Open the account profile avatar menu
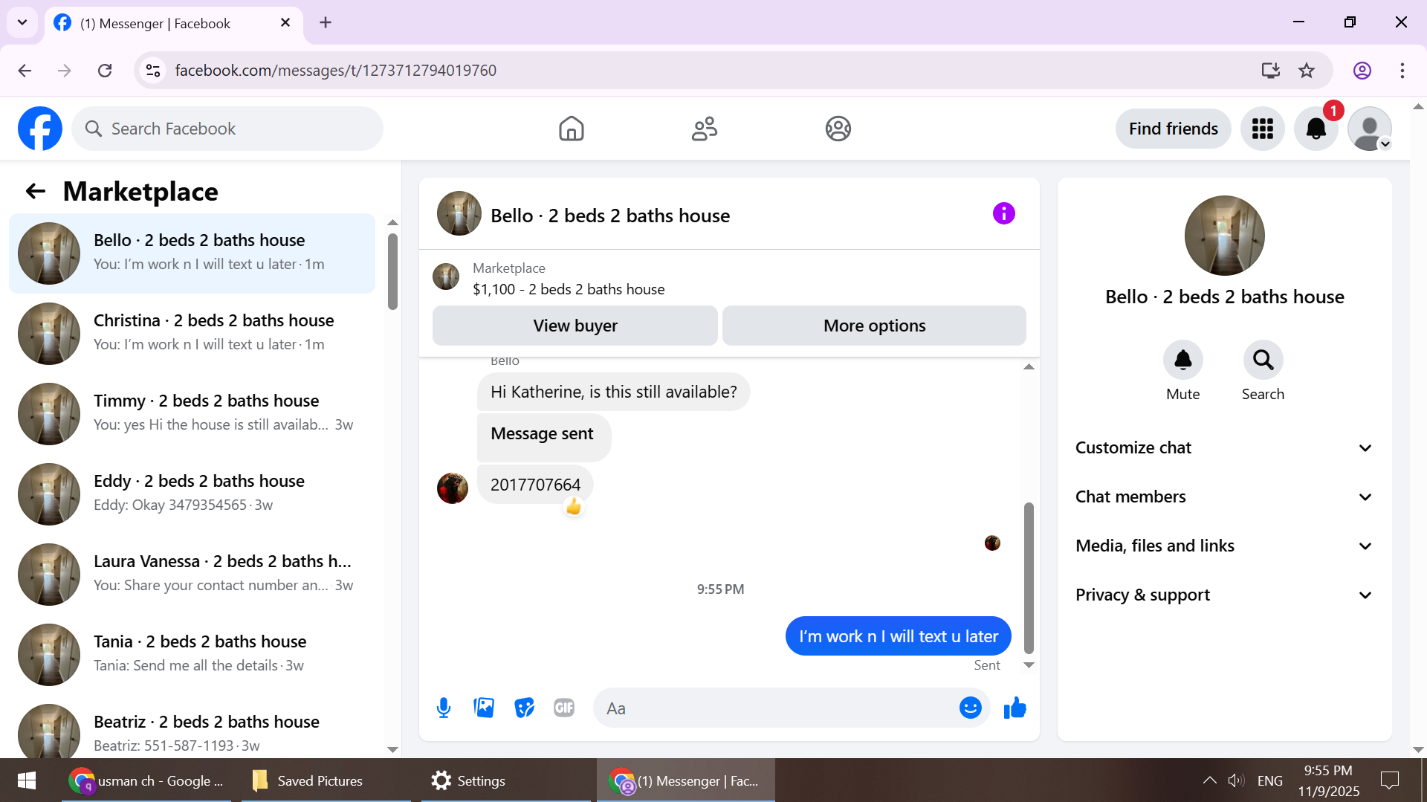Screen dimensions: 1427x802 1370,129
